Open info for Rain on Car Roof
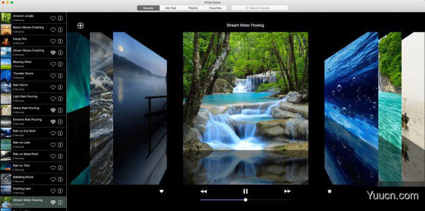The image size is (425, 211). click(60, 133)
